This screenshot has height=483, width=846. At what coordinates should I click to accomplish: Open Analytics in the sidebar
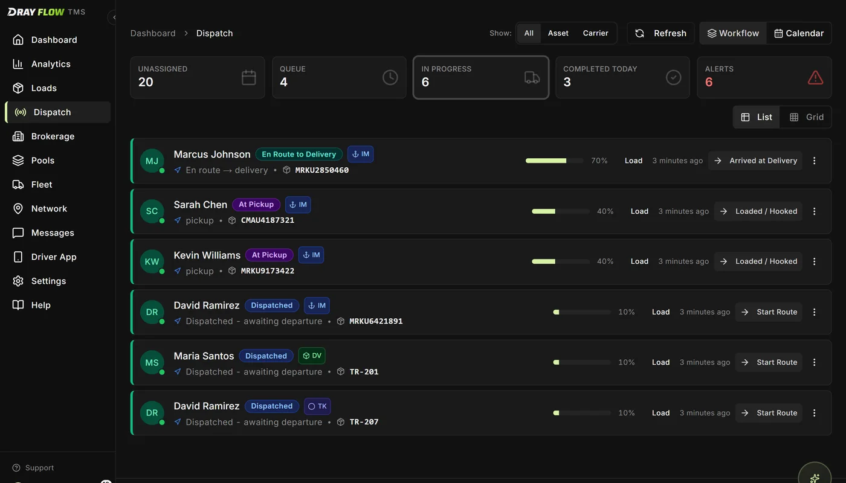57,64
